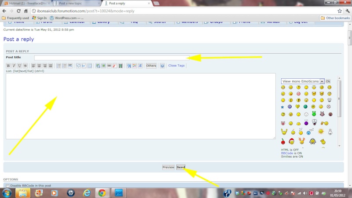Click inside the message text area

pos(141,106)
